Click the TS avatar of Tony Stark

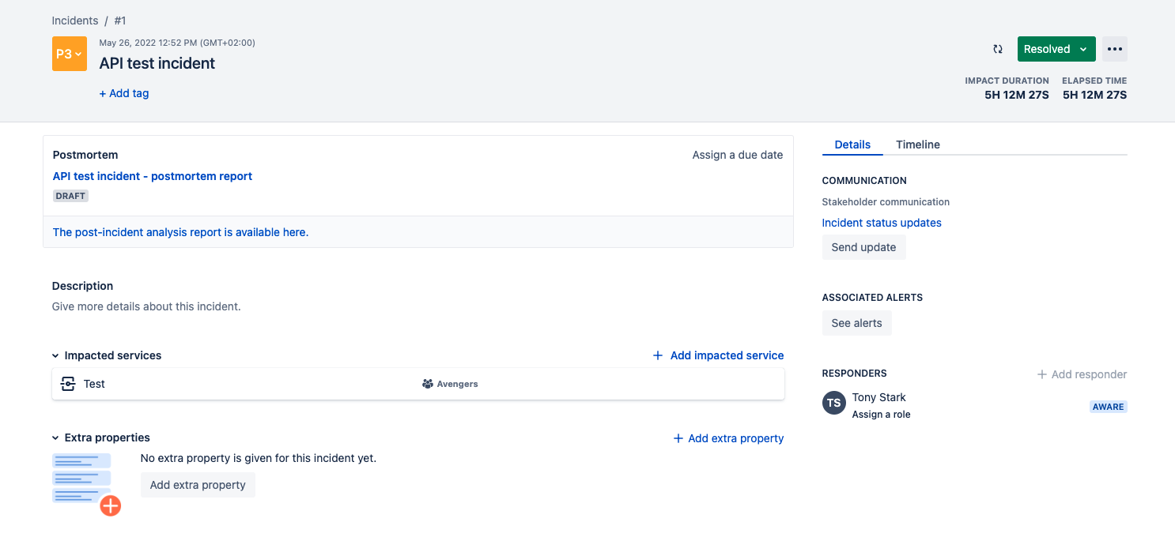pyautogui.click(x=834, y=403)
